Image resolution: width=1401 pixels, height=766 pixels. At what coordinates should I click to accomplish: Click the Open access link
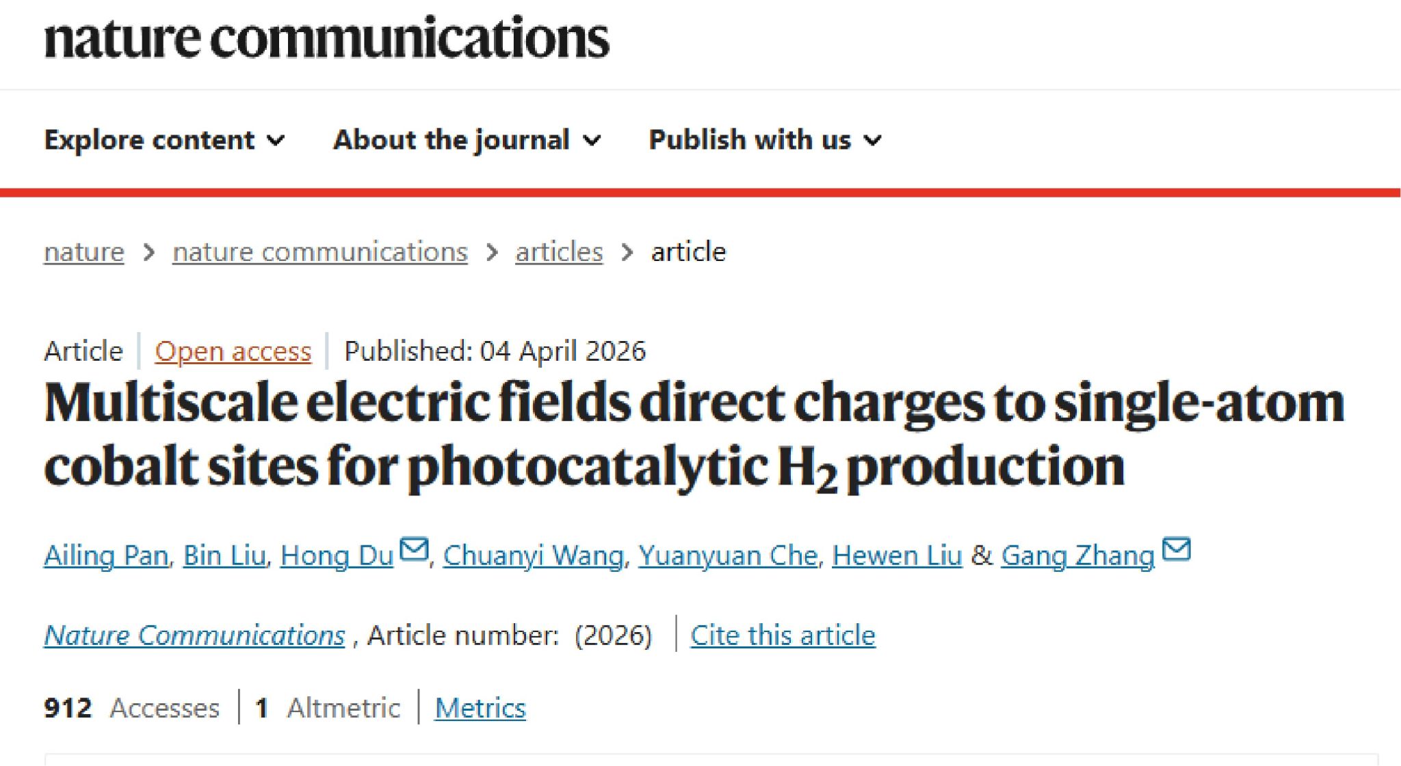coord(233,351)
